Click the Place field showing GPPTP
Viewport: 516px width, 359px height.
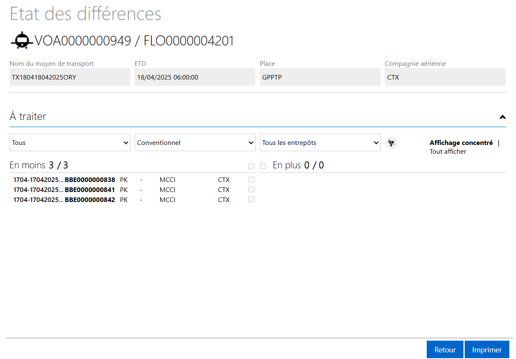pyautogui.click(x=320, y=77)
